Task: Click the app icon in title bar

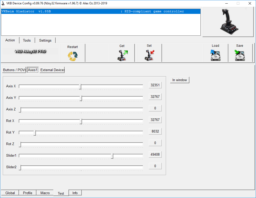Action: click(x=3, y=3)
